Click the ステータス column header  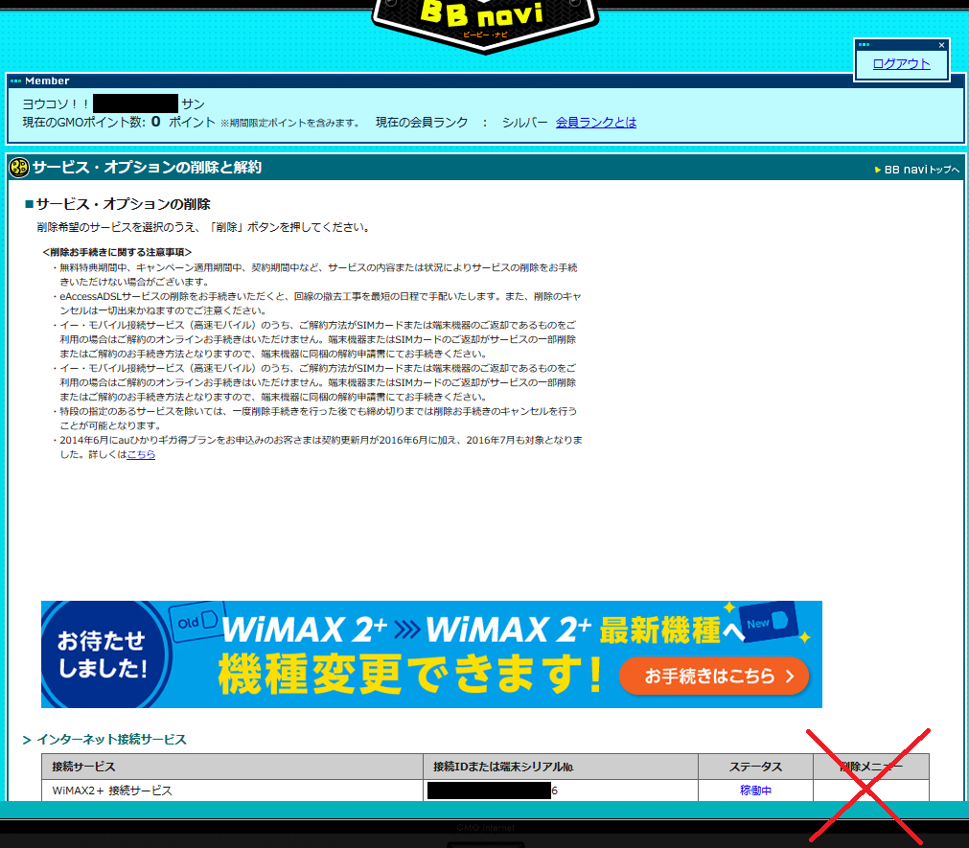[755, 767]
